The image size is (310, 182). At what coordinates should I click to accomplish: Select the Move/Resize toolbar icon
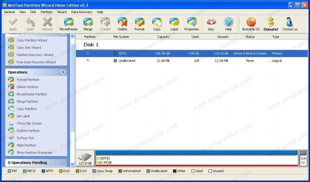(68, 21)
